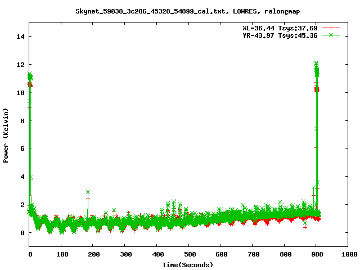The height and width of the screenshot is (270, 360).
Task: Click the y-axis tick label 4
Action: point(22,177)
